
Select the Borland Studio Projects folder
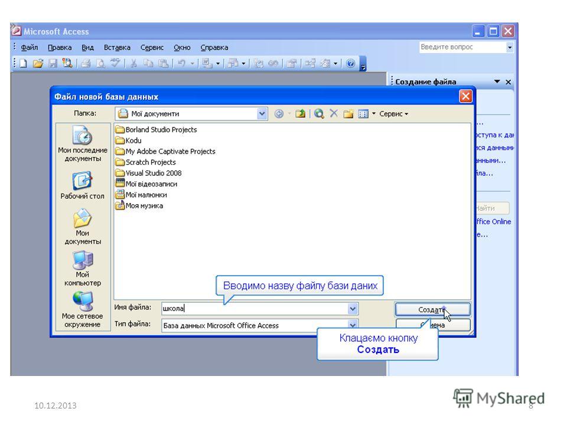(x=156, y=130)
